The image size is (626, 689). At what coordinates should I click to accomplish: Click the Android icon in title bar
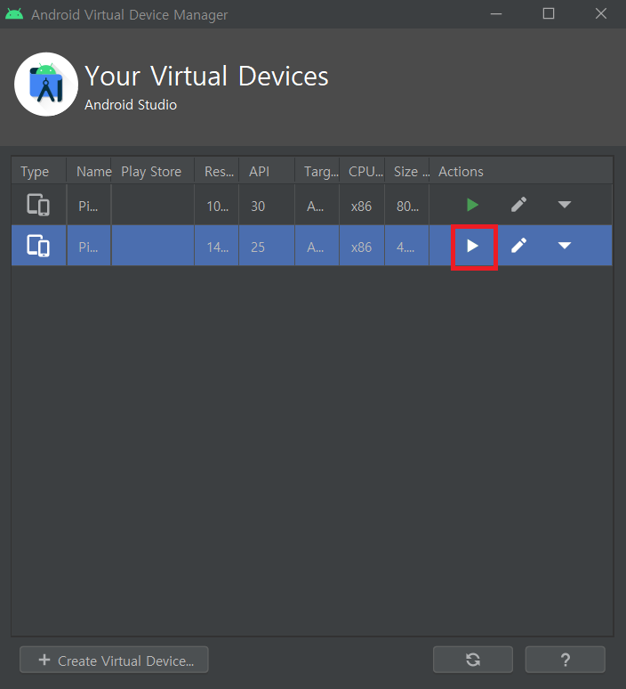(x=14, y=14)
